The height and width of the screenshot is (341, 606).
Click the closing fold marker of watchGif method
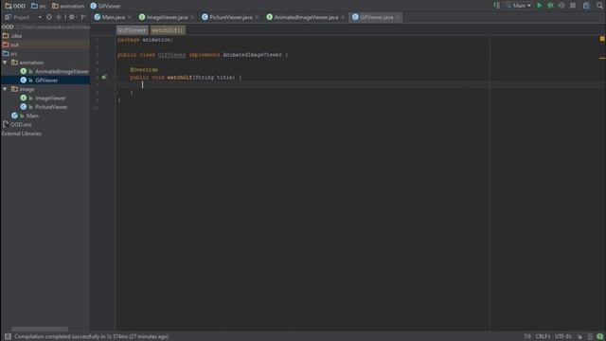tap(116, 93)
